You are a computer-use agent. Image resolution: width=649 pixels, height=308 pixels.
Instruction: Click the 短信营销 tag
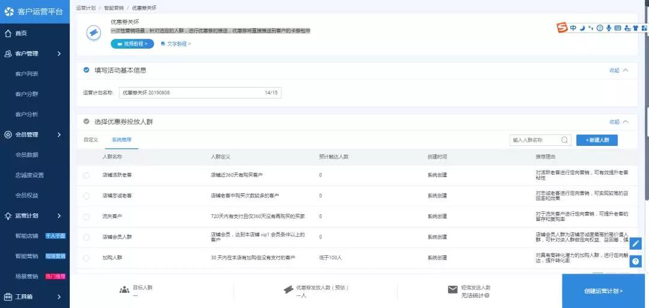tap(55, 256)
